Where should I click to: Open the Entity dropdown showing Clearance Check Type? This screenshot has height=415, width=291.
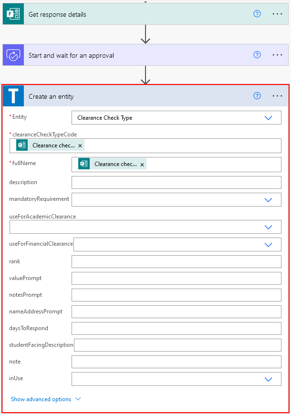177,118
